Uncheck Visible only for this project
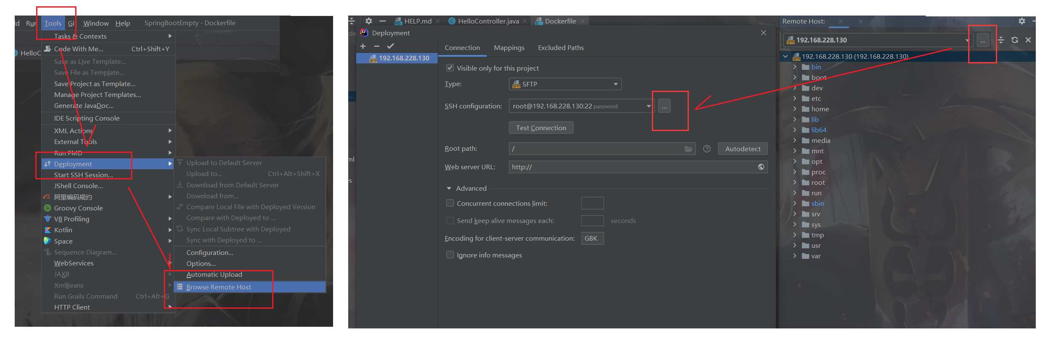This screenshot has width=1053, height=349. 450,68
